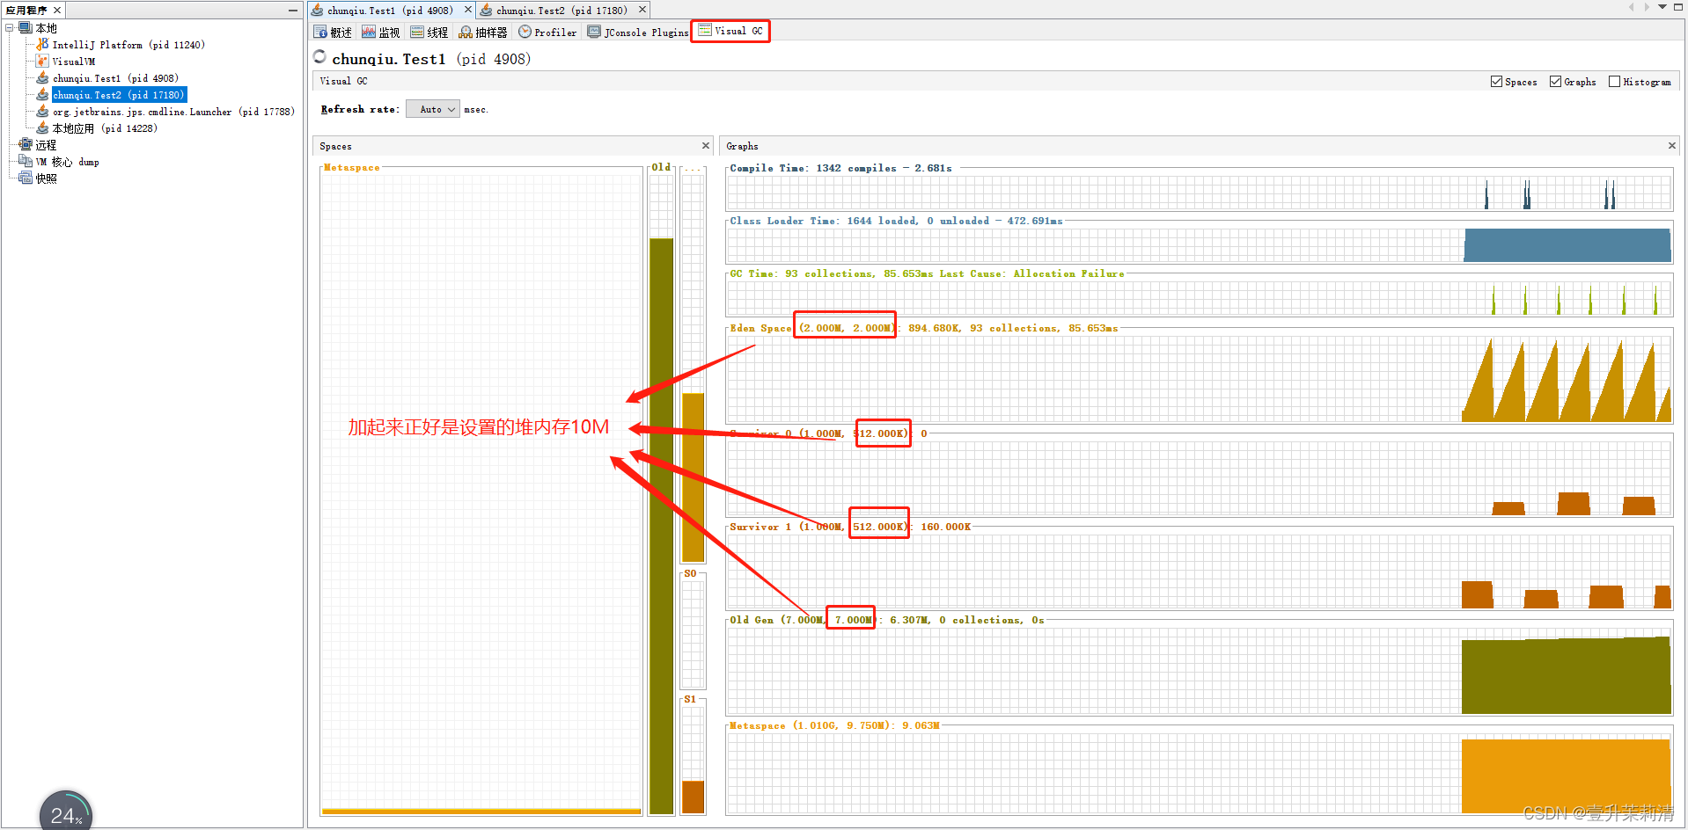Open the Refresh rate Auto dropdown
This screenshot has height=830, width=1688.
tap(433, 109)
